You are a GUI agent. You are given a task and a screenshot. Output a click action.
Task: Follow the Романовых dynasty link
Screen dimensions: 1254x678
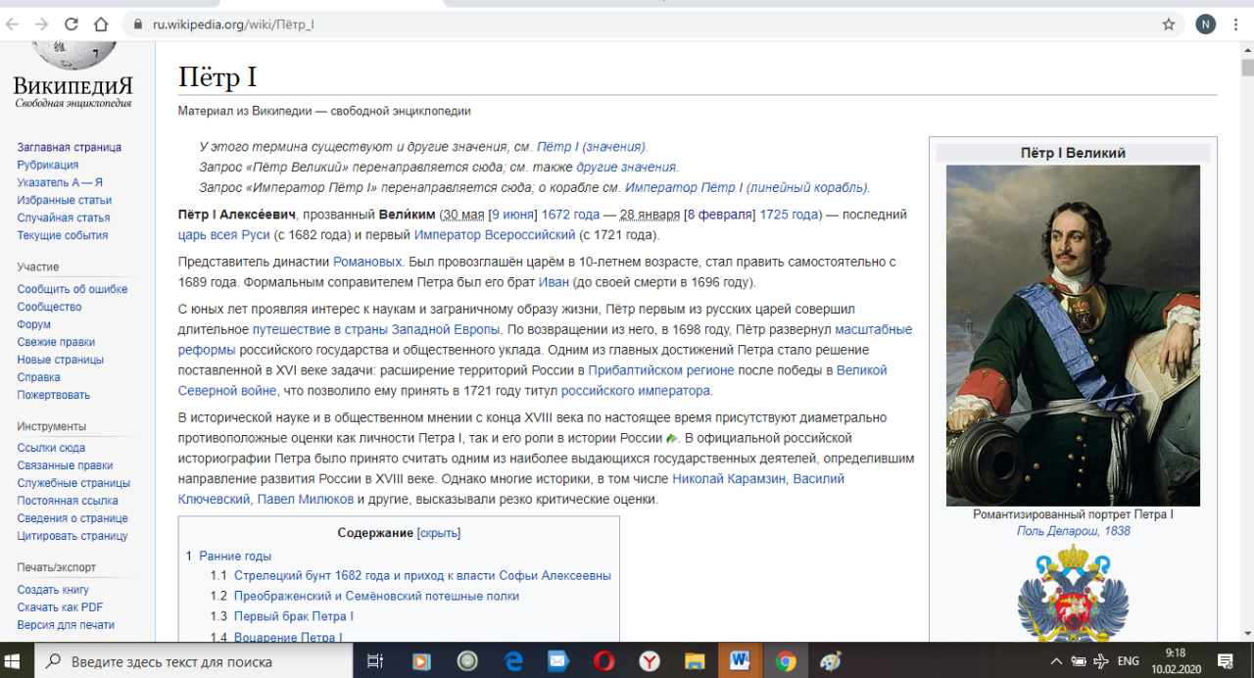pos(367,262)
